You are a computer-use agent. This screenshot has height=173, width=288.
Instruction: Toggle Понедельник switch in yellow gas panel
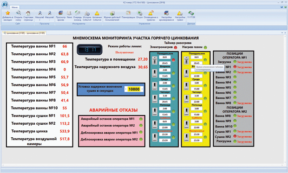(186, 60)
